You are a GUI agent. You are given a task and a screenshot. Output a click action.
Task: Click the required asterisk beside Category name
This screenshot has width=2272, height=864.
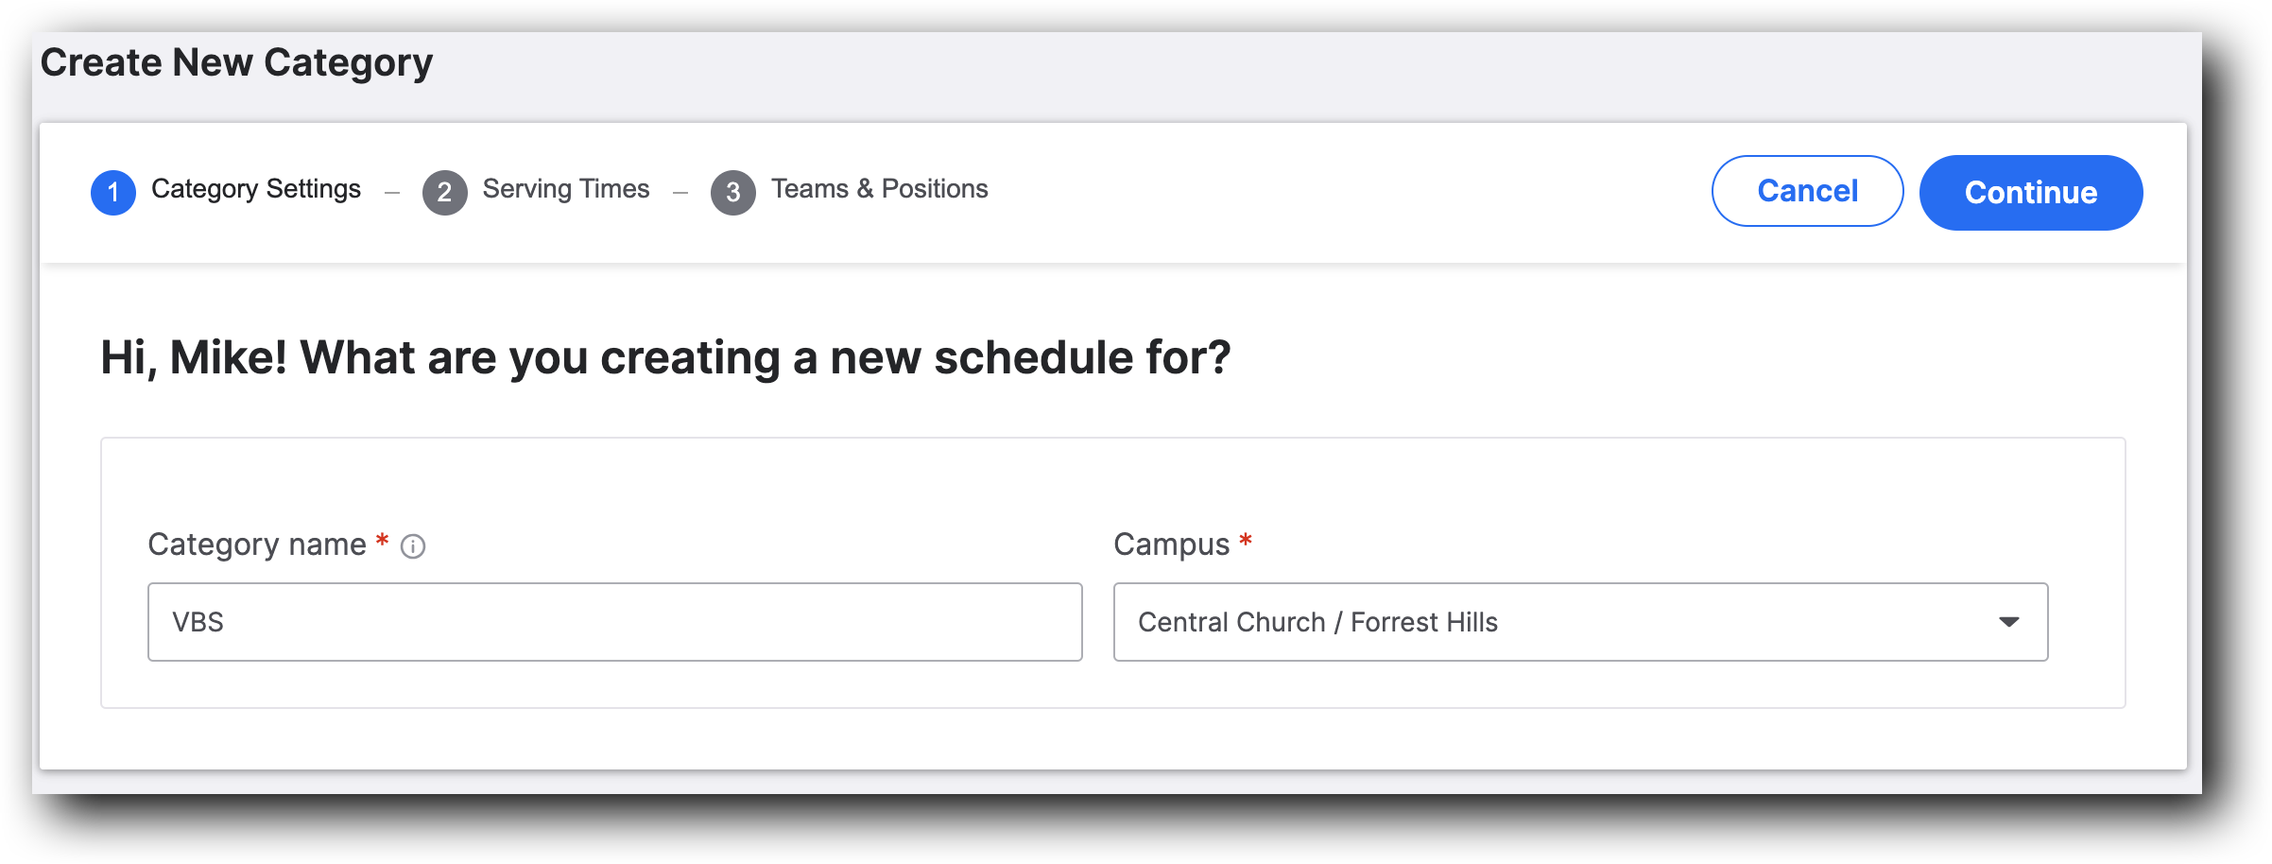coord(380,543)
